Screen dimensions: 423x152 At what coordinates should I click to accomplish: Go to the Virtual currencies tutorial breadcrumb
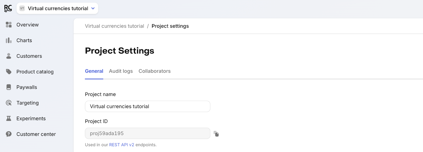[114, 26]
